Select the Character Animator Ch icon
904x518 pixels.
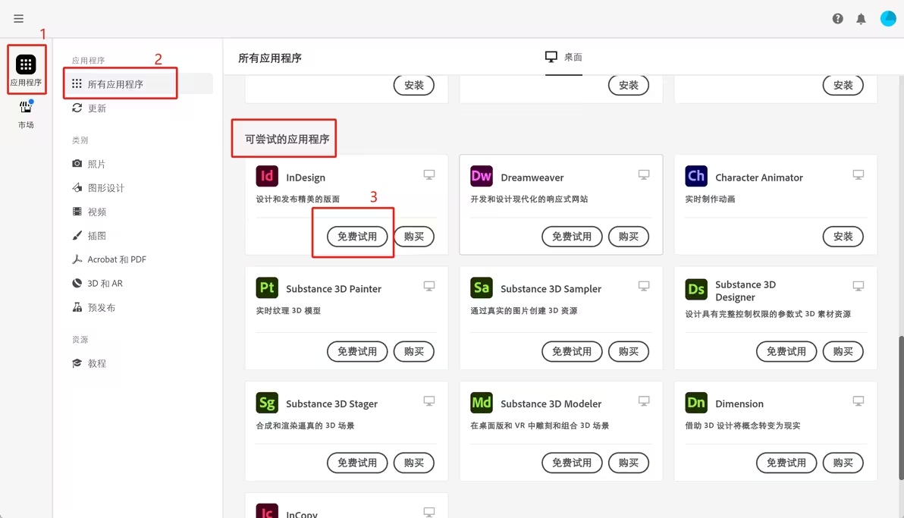point(695,177)
